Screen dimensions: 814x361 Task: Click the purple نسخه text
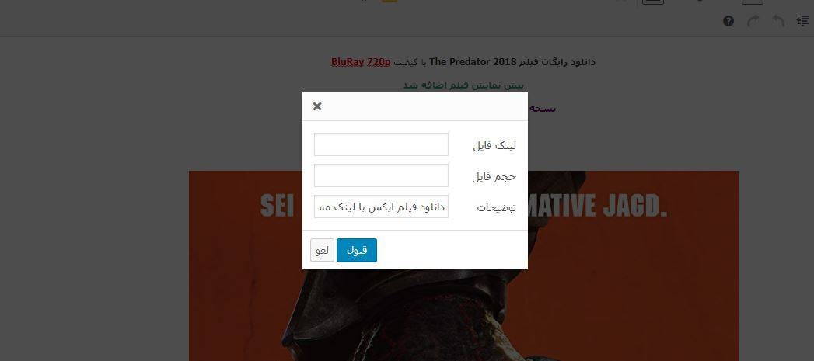[x=542, y=108]
